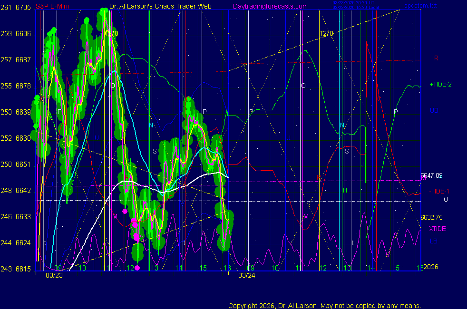Click the copyright notice text
Viewport: 467px width, 309px height.
325,305
